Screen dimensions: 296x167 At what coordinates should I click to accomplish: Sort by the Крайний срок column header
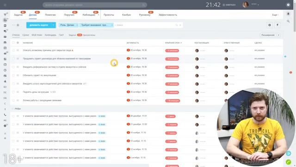[173, 43]
